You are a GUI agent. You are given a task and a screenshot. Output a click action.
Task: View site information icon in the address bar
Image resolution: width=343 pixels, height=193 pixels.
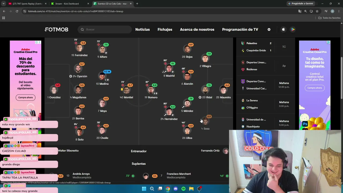[25, 11]
